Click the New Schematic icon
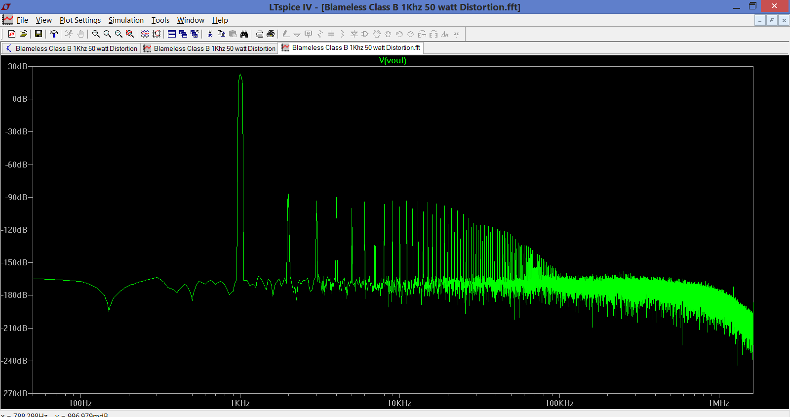This screenshot has width=790, height=417. [x=12, y=34]
